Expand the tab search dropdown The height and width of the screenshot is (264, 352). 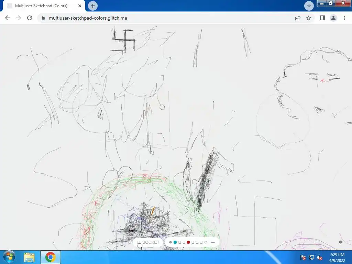309,6
